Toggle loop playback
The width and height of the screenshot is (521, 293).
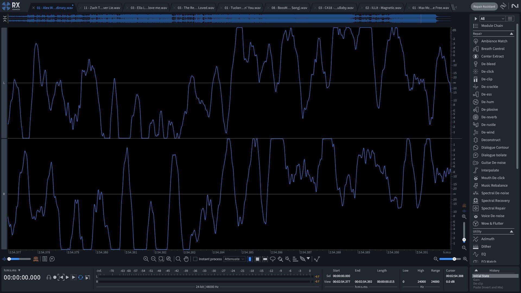coord(81,277)
